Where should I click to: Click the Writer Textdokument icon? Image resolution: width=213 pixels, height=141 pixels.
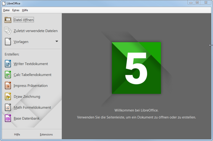coord(8,64)
